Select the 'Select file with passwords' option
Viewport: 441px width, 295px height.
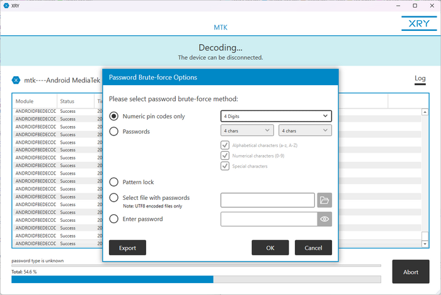[114, 198]
